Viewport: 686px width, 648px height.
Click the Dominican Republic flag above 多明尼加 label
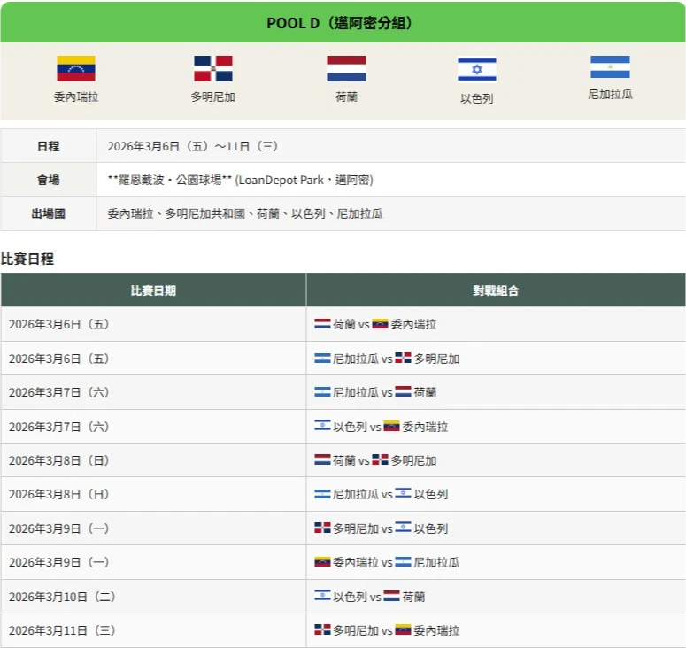point(213,69)
